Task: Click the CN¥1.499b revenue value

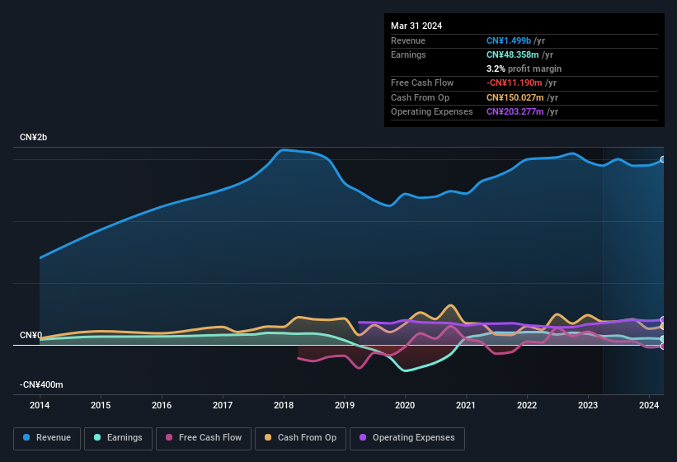Action: (x=509, y=40)
